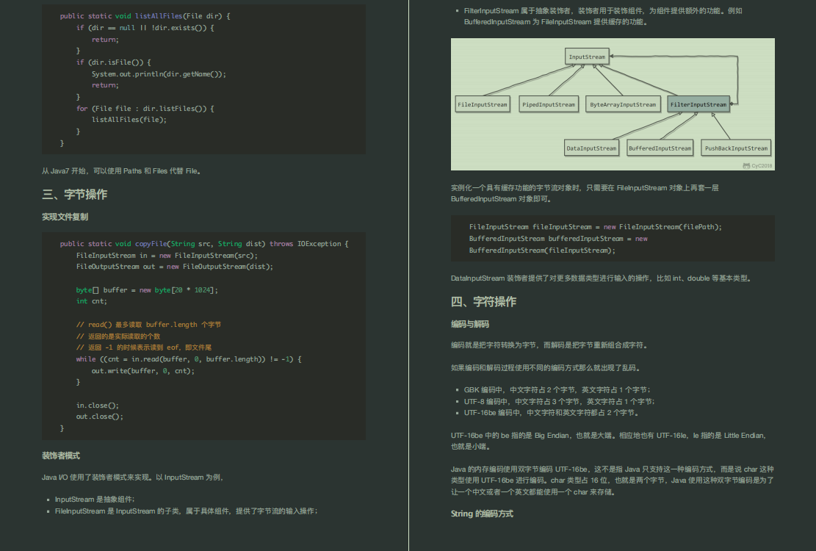Click the subheading 实现文件复制
The image size is (816, 551).
(x=65, y=217)
